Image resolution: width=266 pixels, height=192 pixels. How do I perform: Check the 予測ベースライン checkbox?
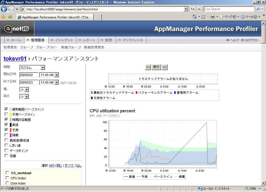click(x=6, y=114)
